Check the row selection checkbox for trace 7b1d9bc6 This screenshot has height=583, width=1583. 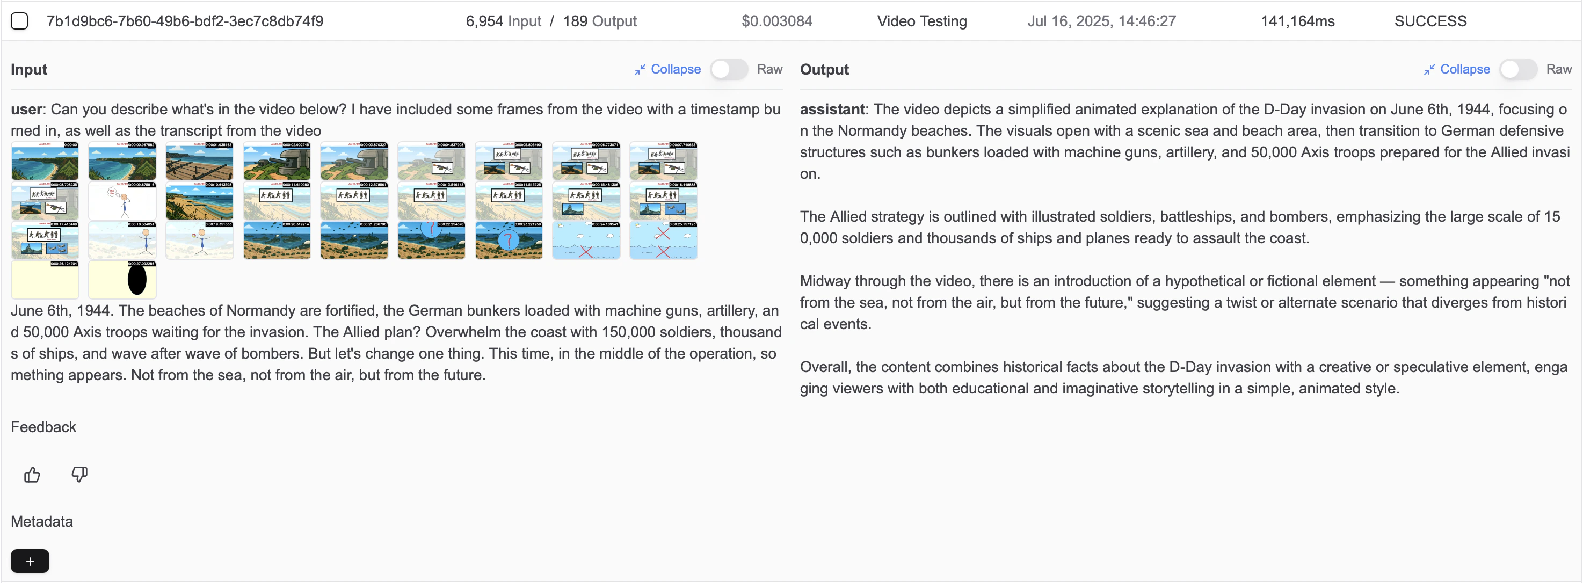[20, 21]
